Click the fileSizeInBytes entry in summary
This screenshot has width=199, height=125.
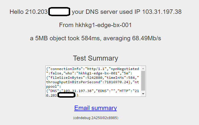pos(75,78)
